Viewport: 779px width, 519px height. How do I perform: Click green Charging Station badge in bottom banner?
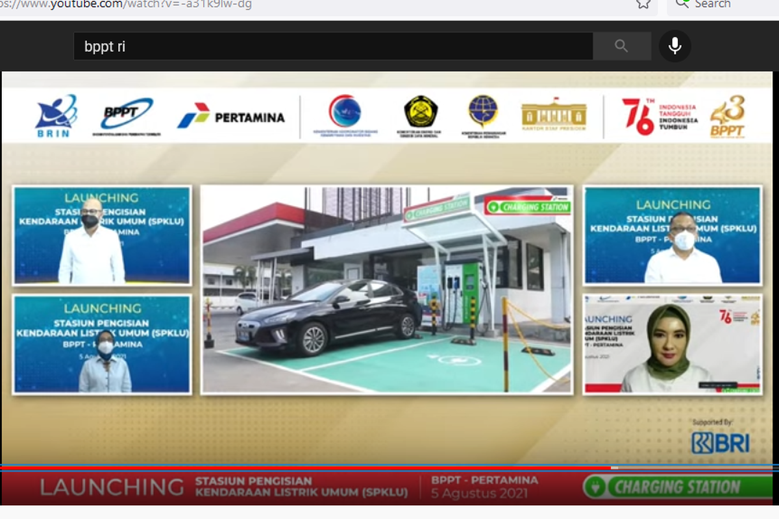point(675,487)
